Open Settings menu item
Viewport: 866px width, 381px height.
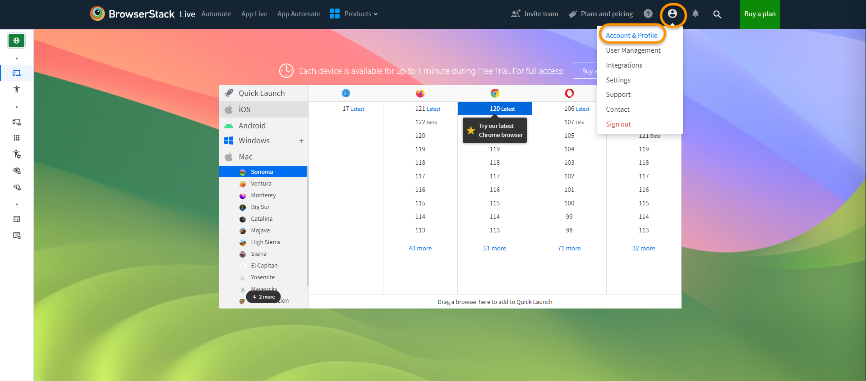pyautogui.click(x=618, y=80)
